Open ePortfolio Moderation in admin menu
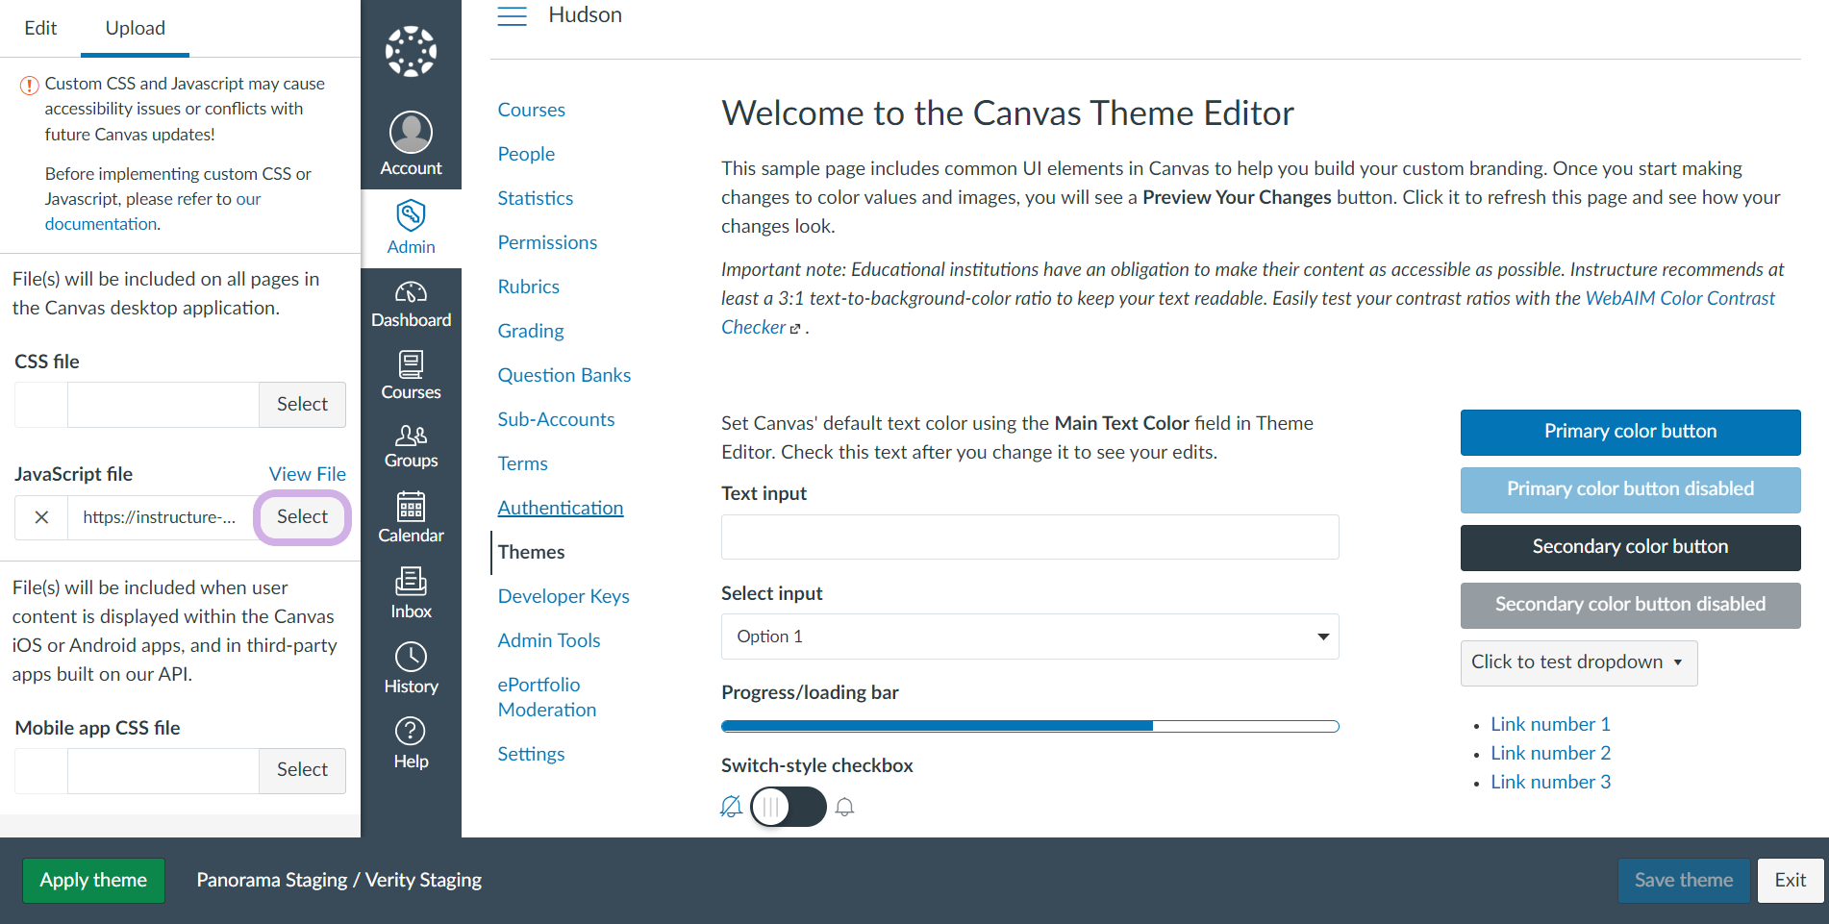 click(x=546, y=697)
